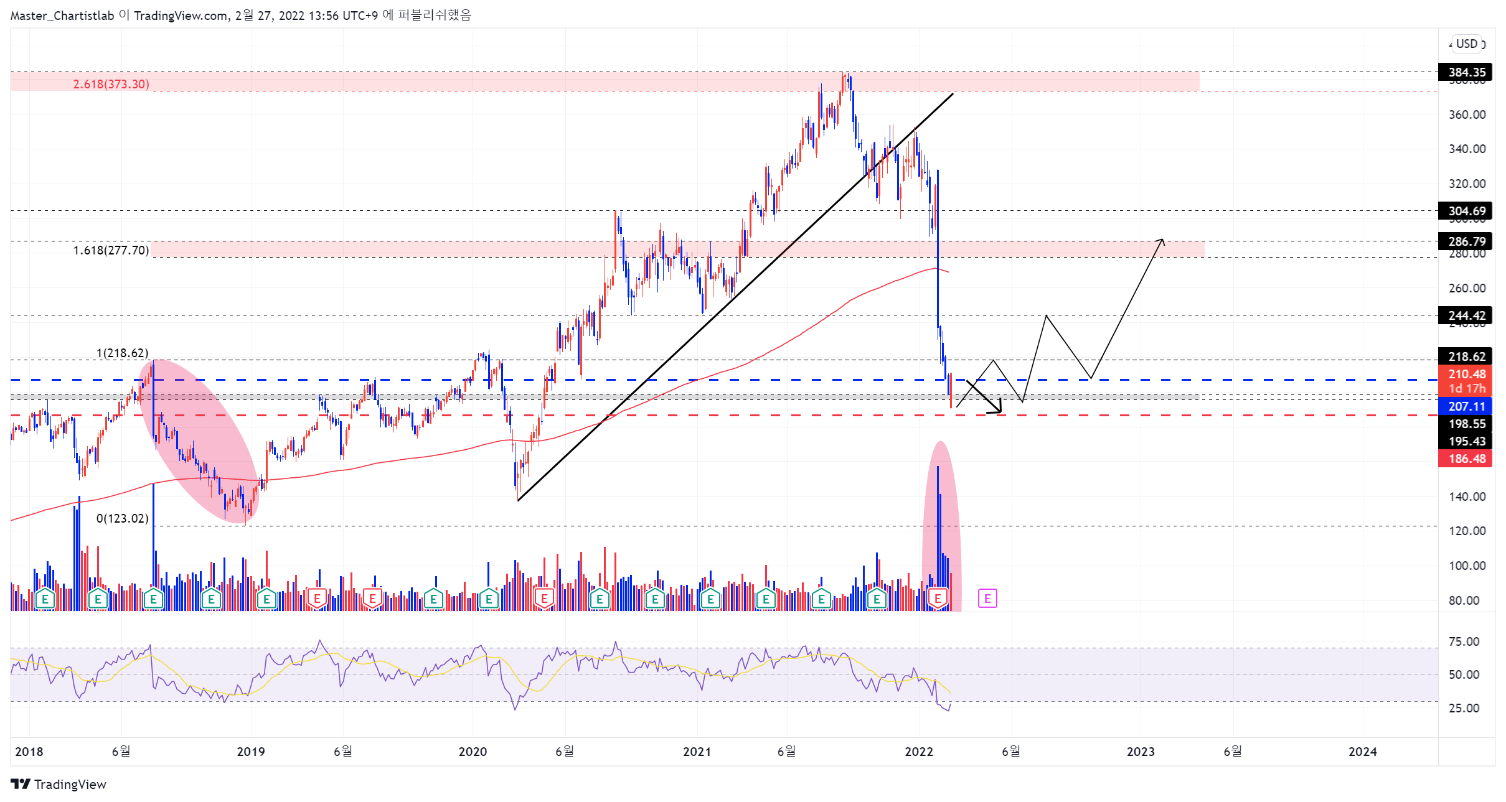Screen dimensions: 1506x802
Task: Click the 260.00 price axis value
Action: [x=1467, y=288]
